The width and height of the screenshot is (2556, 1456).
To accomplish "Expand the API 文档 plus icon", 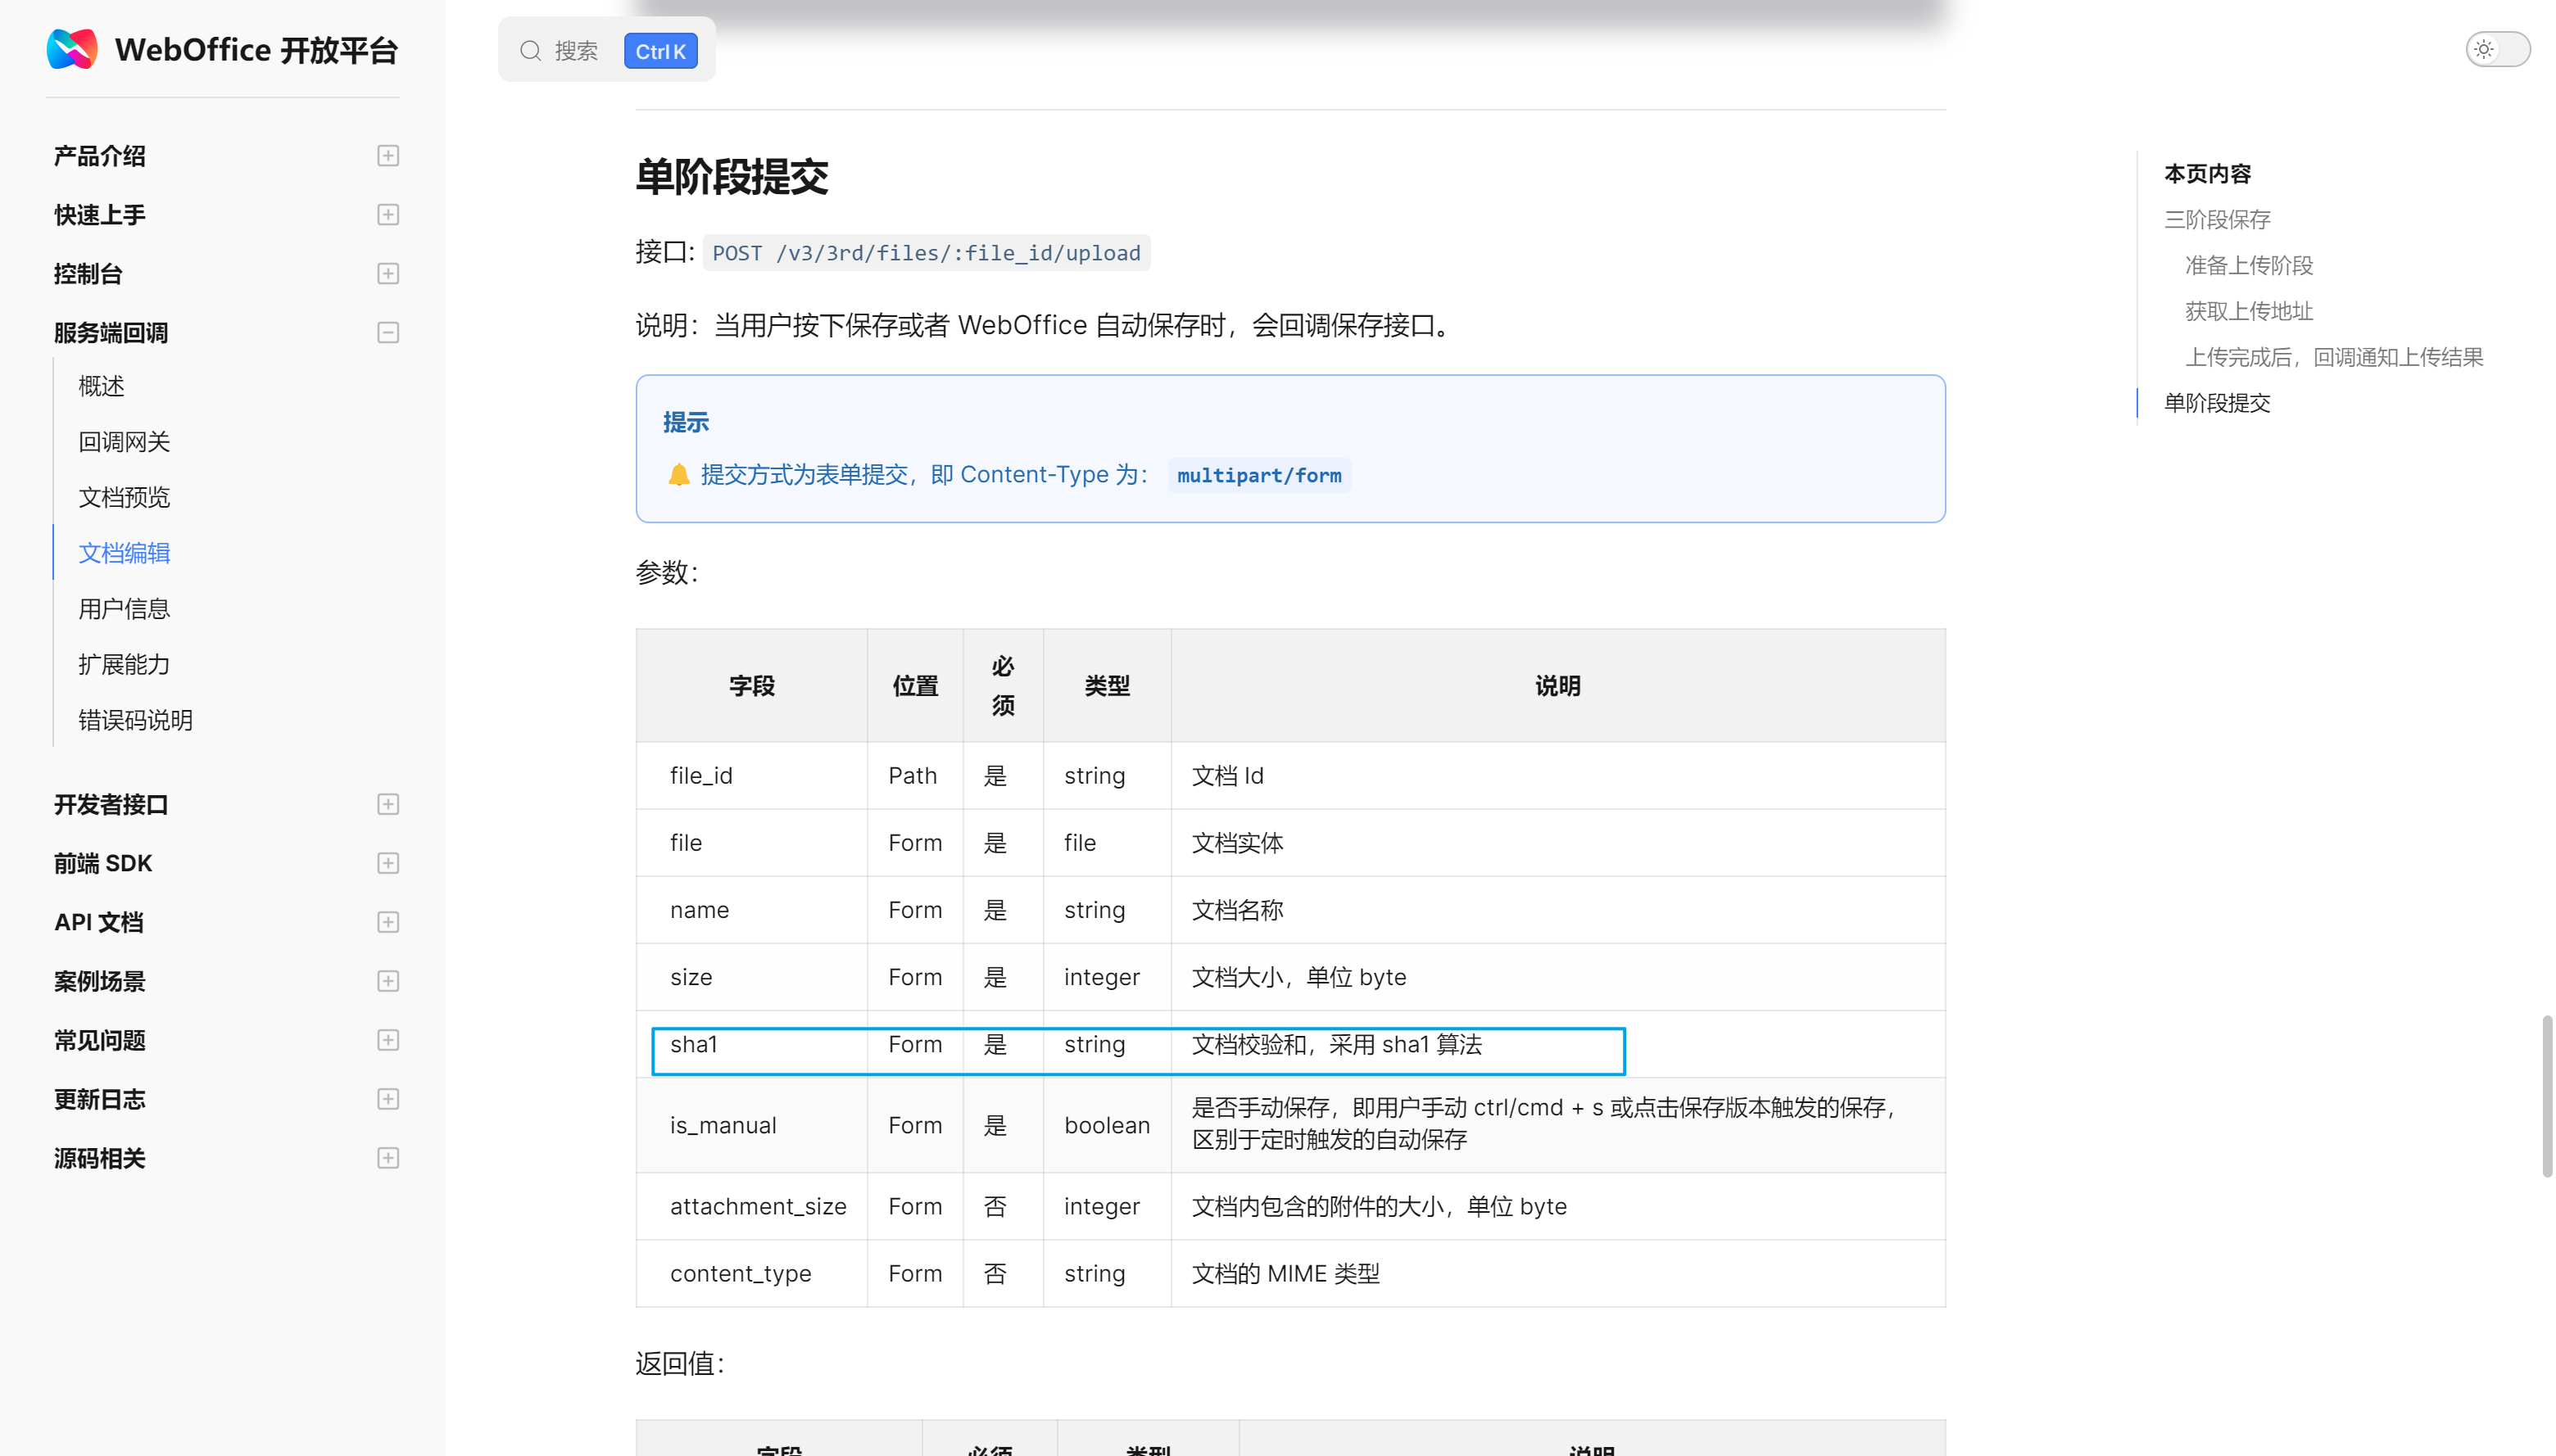I will click(x=388, y=923).
